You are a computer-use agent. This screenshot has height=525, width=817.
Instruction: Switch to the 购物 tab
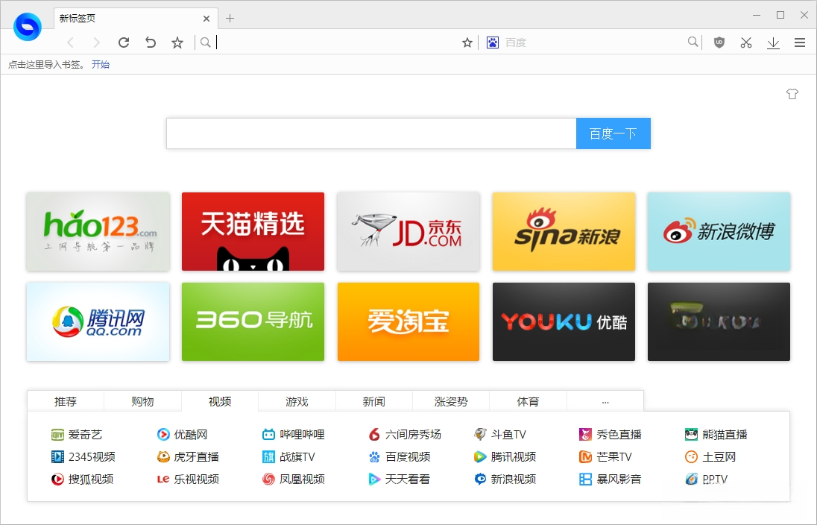click(x=143, y=401)
